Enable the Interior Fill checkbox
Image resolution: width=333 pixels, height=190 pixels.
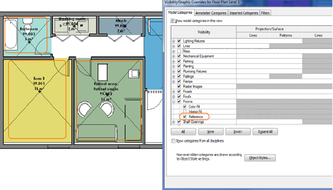pyautogui.click(x=185, y=112)
